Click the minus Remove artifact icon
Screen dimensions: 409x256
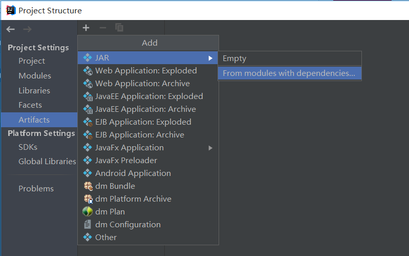(x=103, y=28)
